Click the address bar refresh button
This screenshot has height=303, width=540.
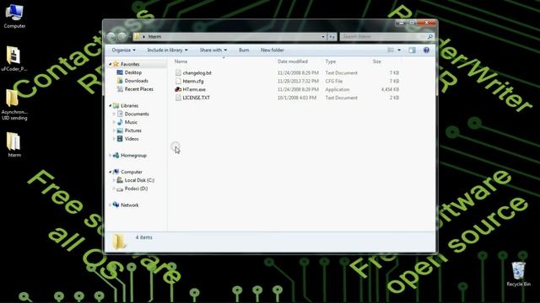click(332, 36)
